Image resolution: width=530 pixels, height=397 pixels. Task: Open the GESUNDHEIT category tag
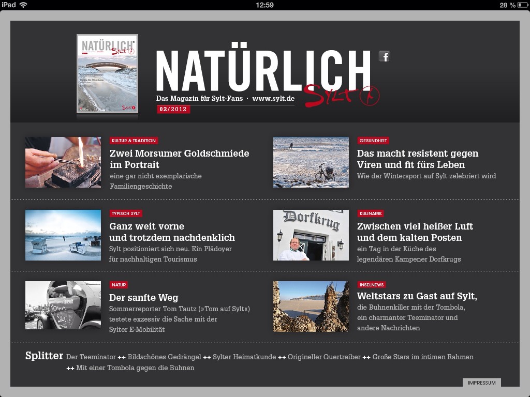tap(374, 140)
